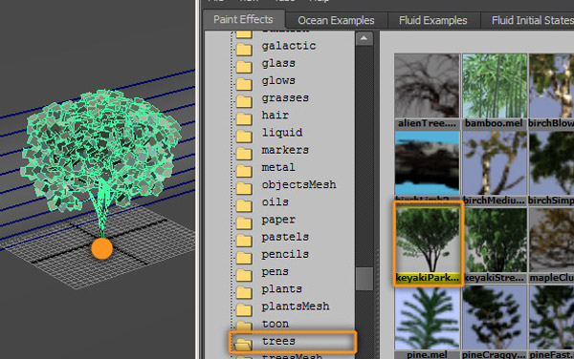Switch to the Paint Effects tab
The height and width of the screenshot is (359, 574).
(243, 19)
